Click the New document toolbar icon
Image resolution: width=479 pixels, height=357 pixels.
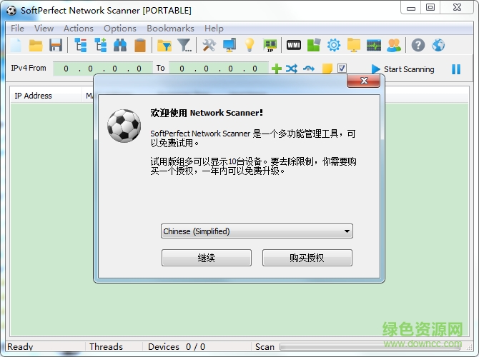(x=16, y=45)
